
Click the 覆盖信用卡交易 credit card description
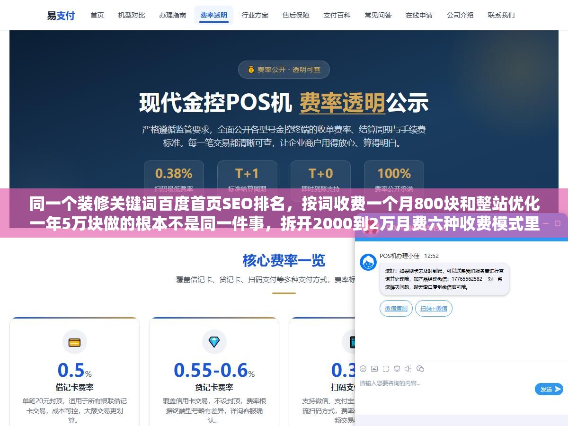tap(214, 410)
